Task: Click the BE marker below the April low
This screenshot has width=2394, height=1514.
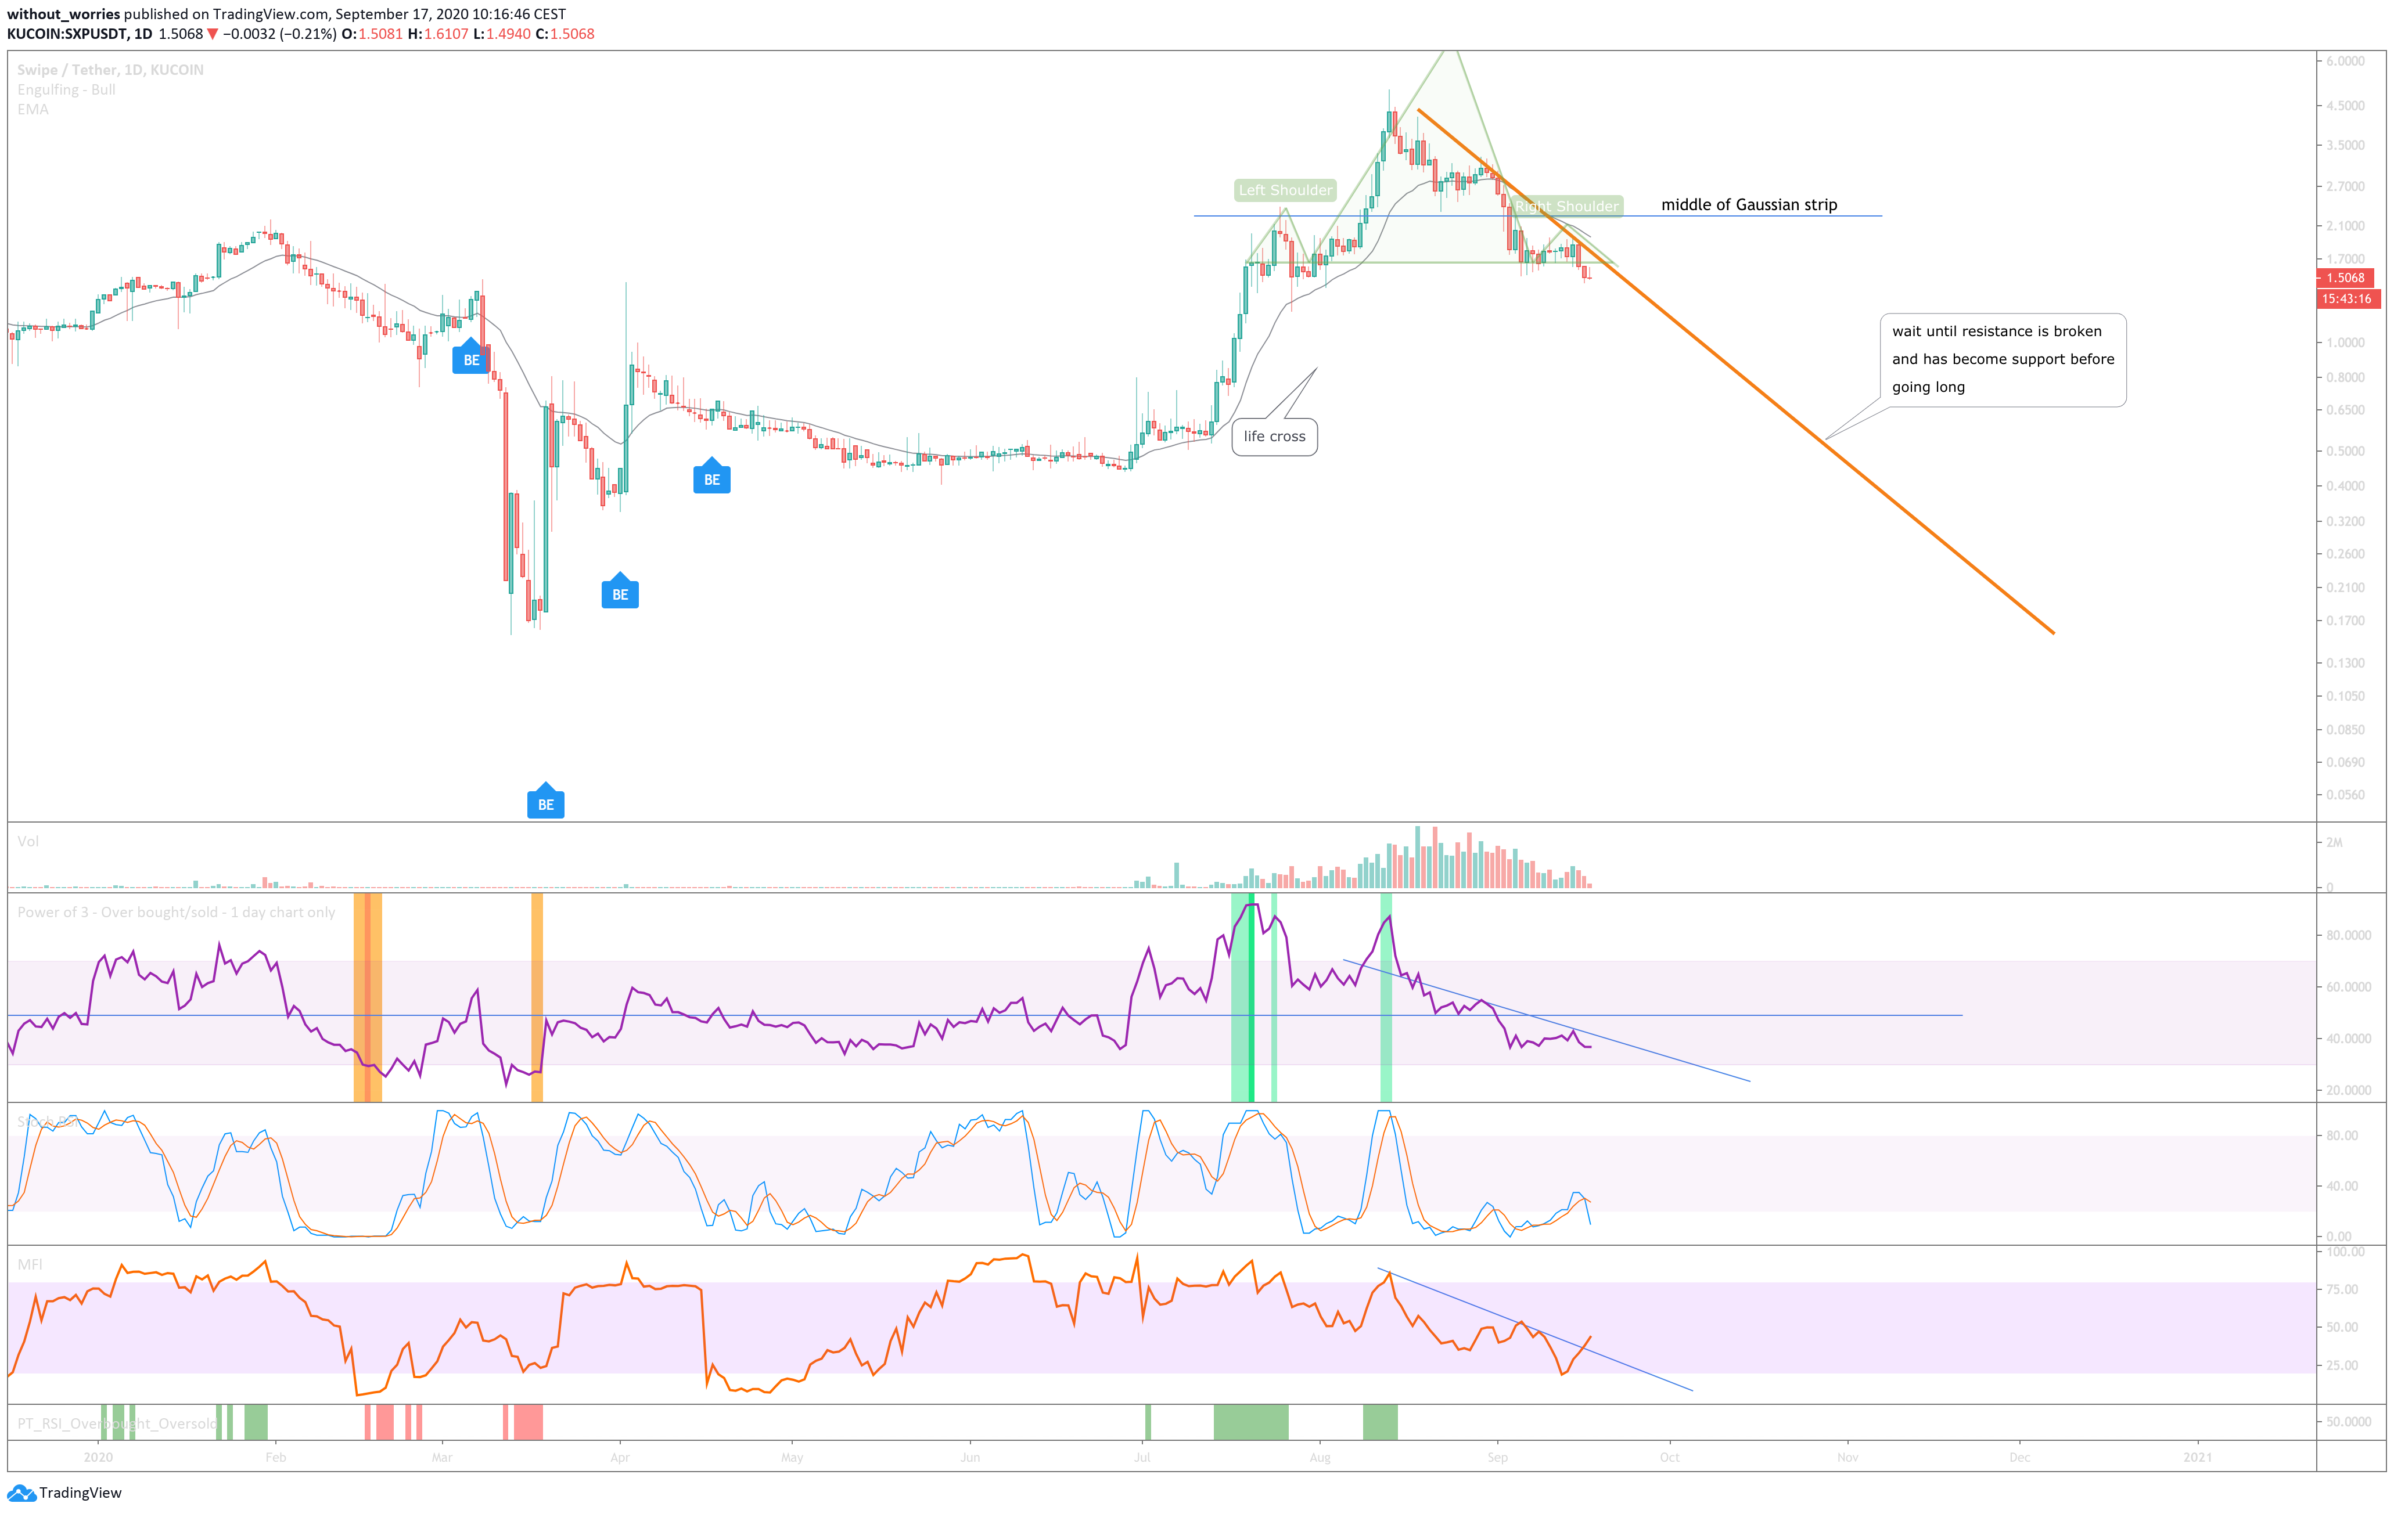Action: click(x=620, y=592)
